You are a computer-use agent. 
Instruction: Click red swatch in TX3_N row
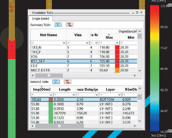pyautogui.click(x=117, y=47)
